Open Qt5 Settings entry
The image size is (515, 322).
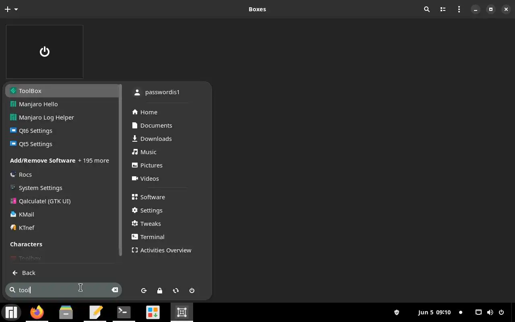(x=62, y=144)
